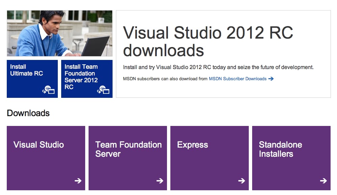Click the text 'MSDN subscribers can also download from'
This screenshot has width=337, height=195.
point(165,79)
